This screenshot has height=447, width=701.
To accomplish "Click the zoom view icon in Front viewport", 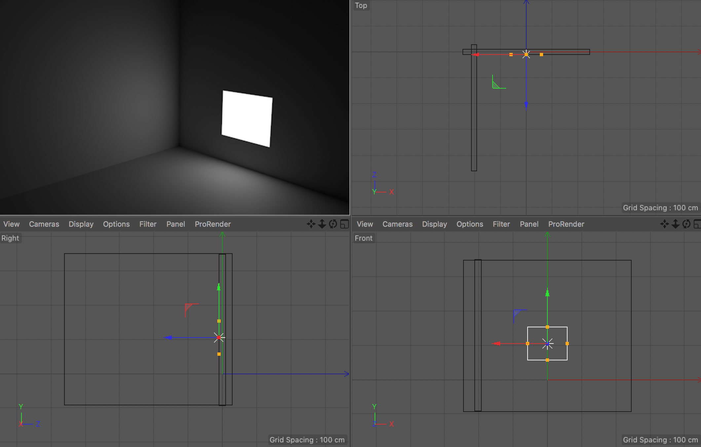I will tap(675, 224).
